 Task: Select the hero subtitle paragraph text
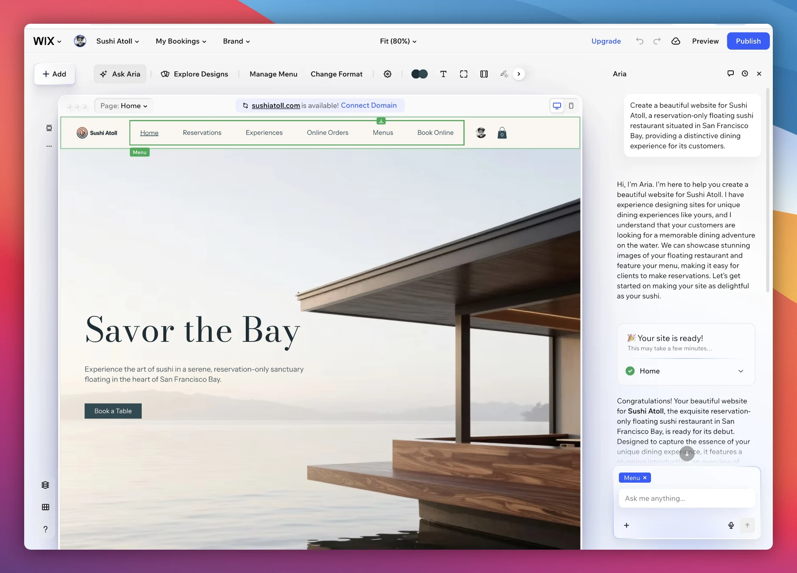point(194,375)
